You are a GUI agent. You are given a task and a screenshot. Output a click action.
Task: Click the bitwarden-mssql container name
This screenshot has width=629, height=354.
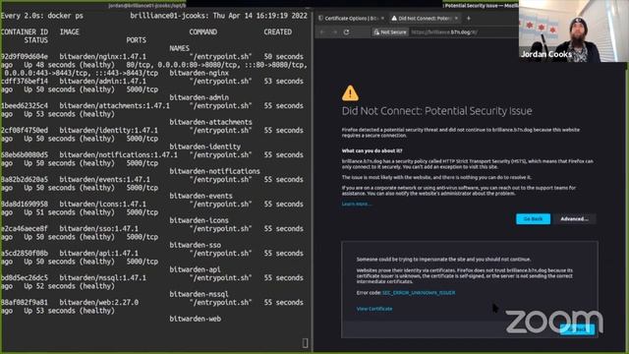[x=199, y=294]
